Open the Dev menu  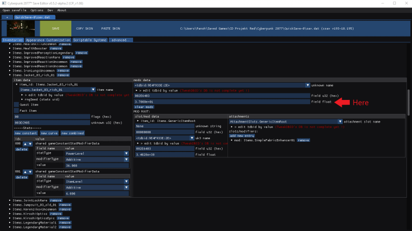(x=50, y=10)
